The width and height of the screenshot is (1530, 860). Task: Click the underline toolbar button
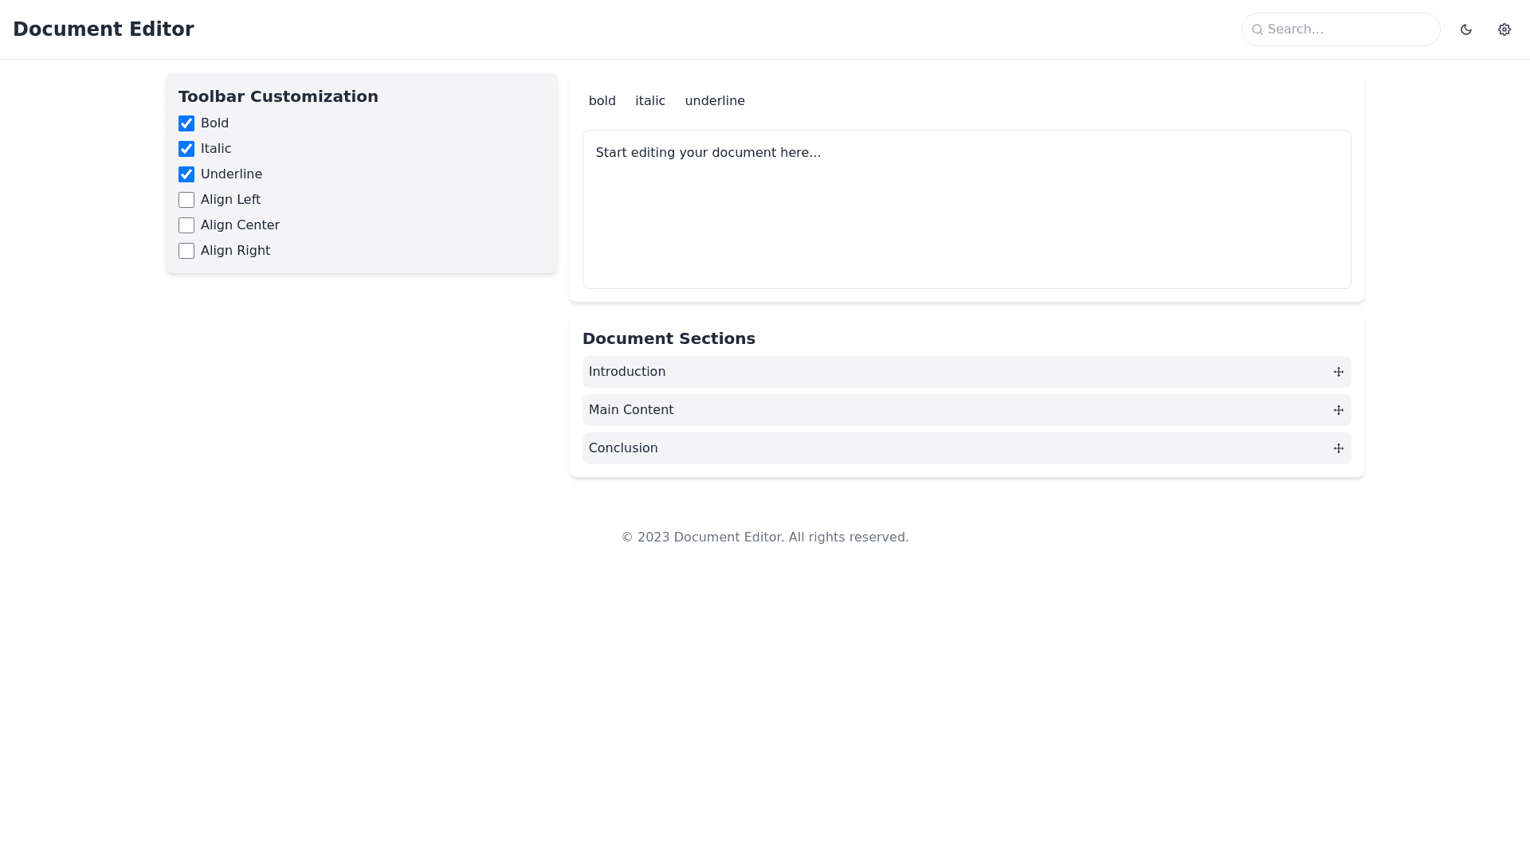(714, 101)
